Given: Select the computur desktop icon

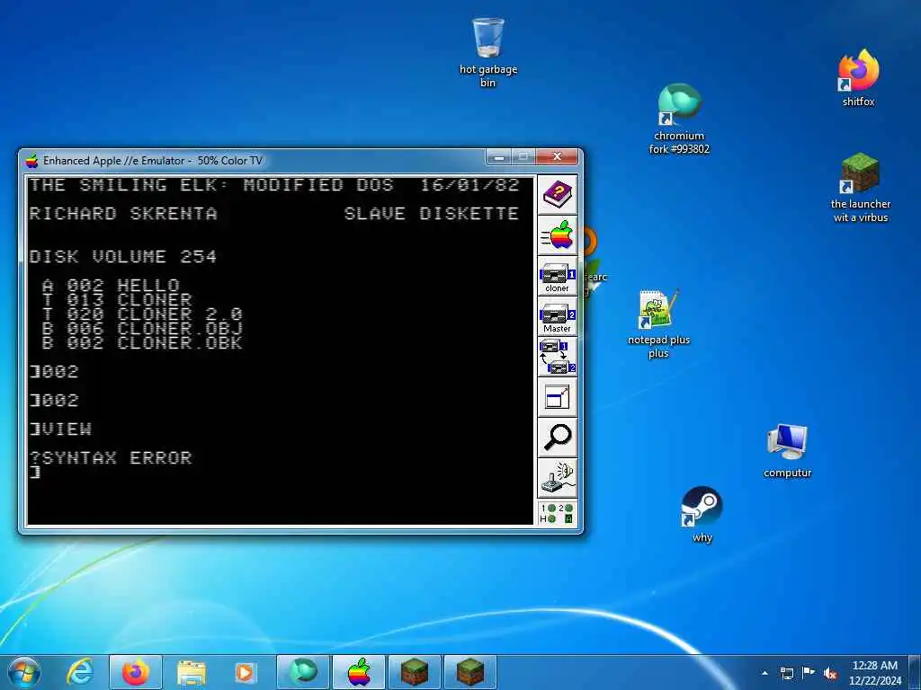Looking at the screenshot, I should (787, 451).
